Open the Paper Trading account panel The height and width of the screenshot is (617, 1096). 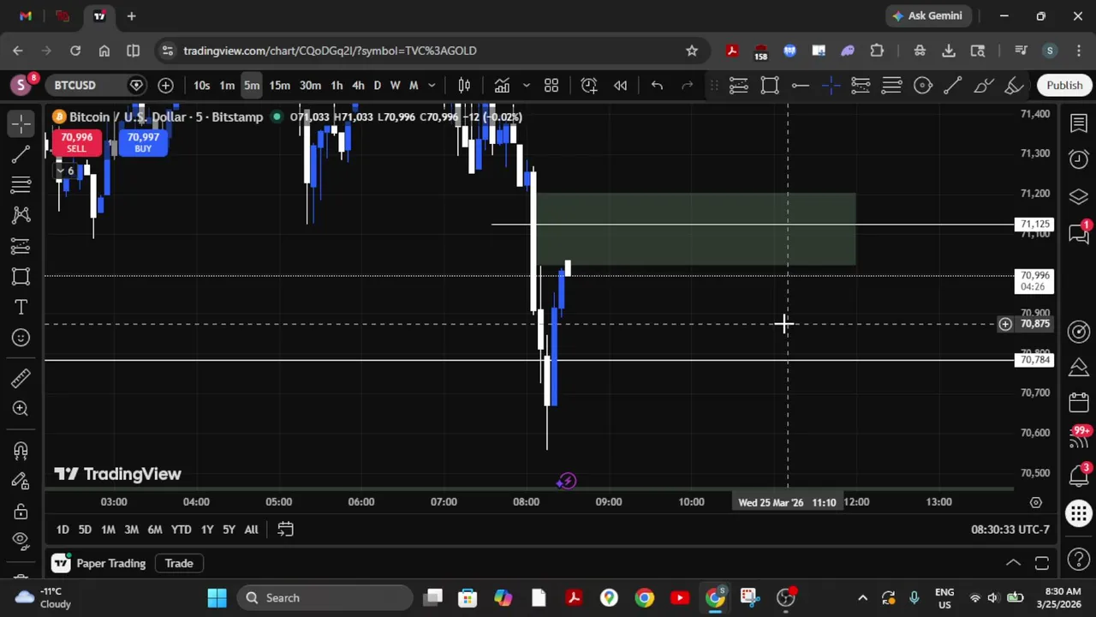point(98,563)
